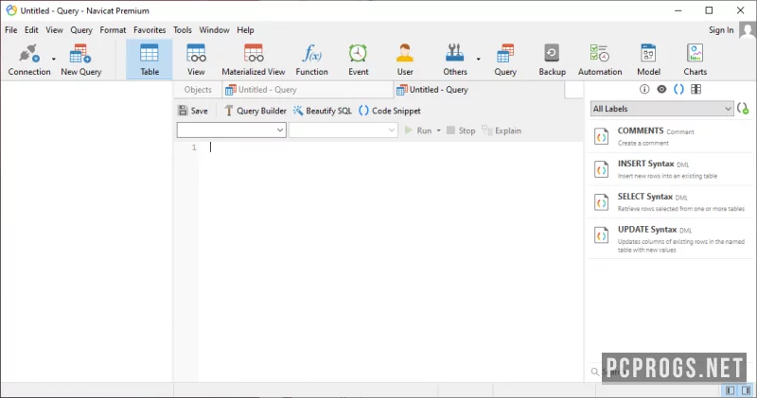Open the Model toolbar icon
This screenshot has width=757, height=398.
coord(648,60)
